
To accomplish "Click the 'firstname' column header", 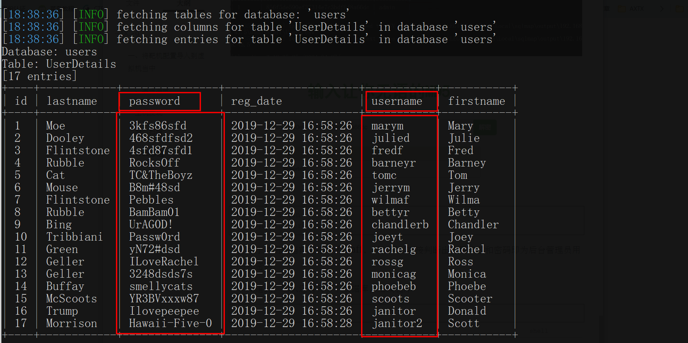I will pos(477,101).
